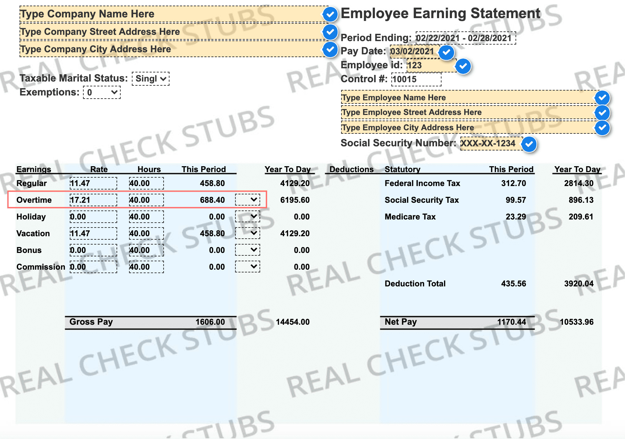Click checkmark icon beside Company Name field
The width and height of the screenshot is (625, 439).
point(330,15)
